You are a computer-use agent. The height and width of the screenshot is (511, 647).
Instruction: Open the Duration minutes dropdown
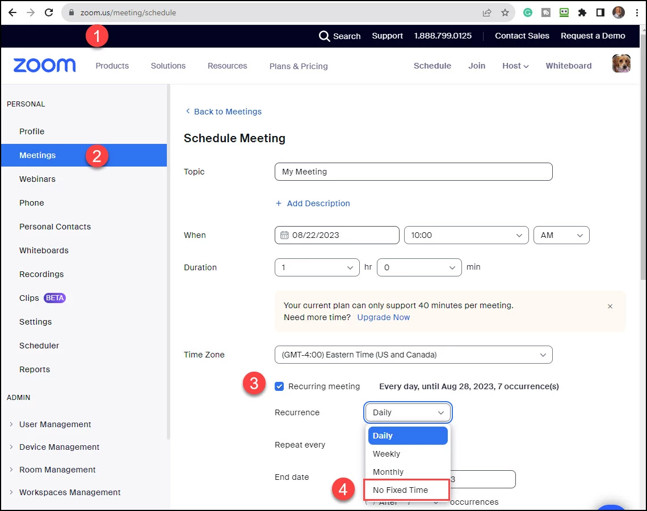tap(419, 267)
